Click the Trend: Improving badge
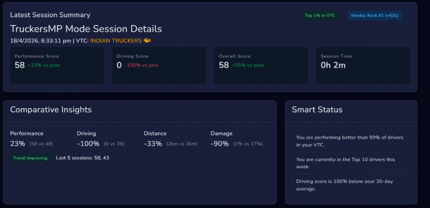The height and width of the screenshot is (208, 430). 30,158
